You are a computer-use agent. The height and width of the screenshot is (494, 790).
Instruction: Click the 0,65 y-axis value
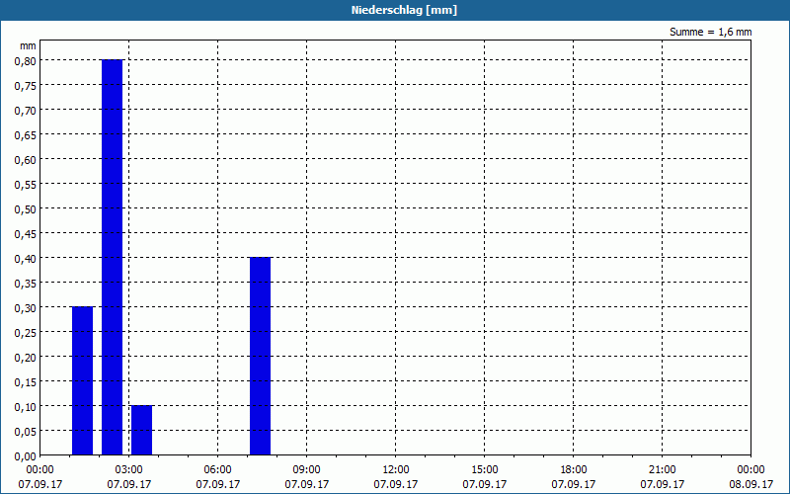pyautogui.click(x=26, y=134)
